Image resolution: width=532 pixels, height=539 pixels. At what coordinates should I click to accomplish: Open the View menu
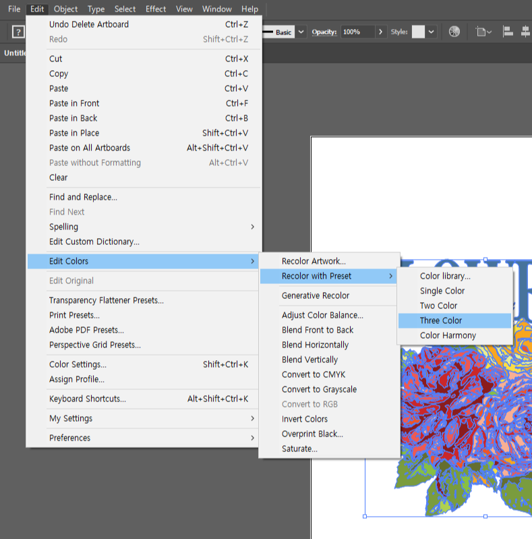(x=184, y=9)
